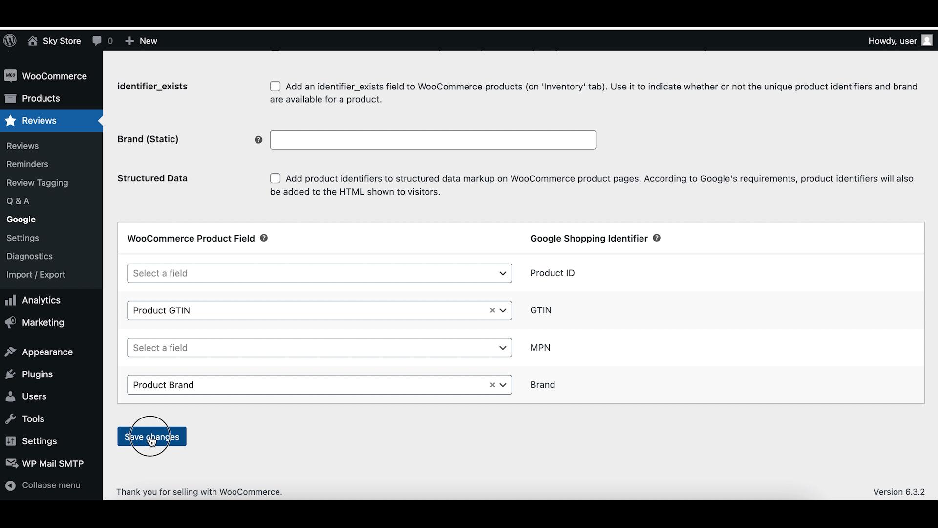This screenshot has width=938, height=528.
Task: Open the WooCommerce Product Field help icon
Action: pos(264,238)
